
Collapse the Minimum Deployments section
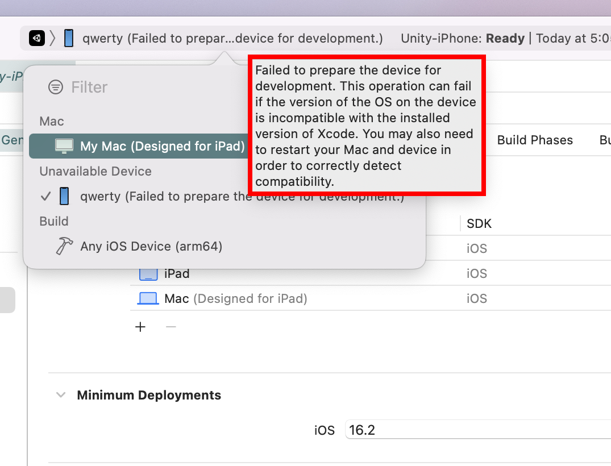click(x=61, y=395)
